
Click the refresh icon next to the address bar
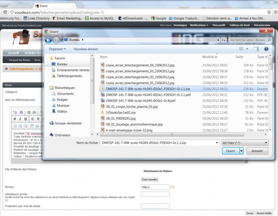pos(5,12)
